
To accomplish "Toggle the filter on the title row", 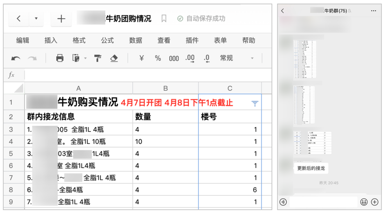I will tap(255, 104).
